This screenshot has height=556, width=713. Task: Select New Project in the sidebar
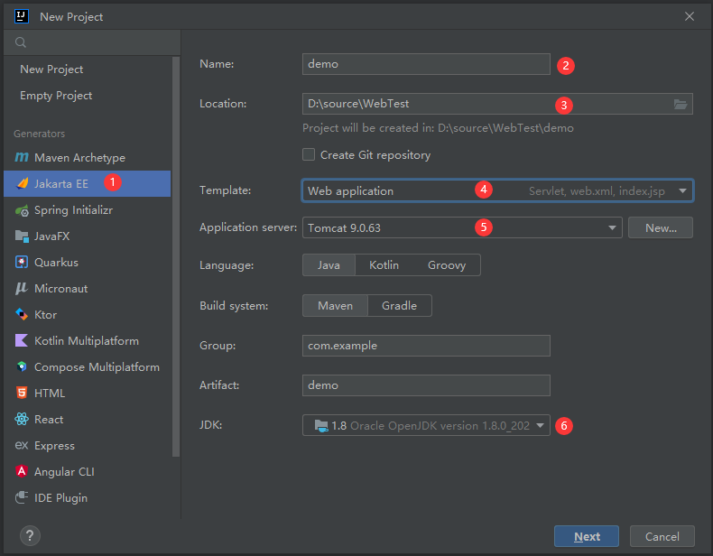click(51, 69)
